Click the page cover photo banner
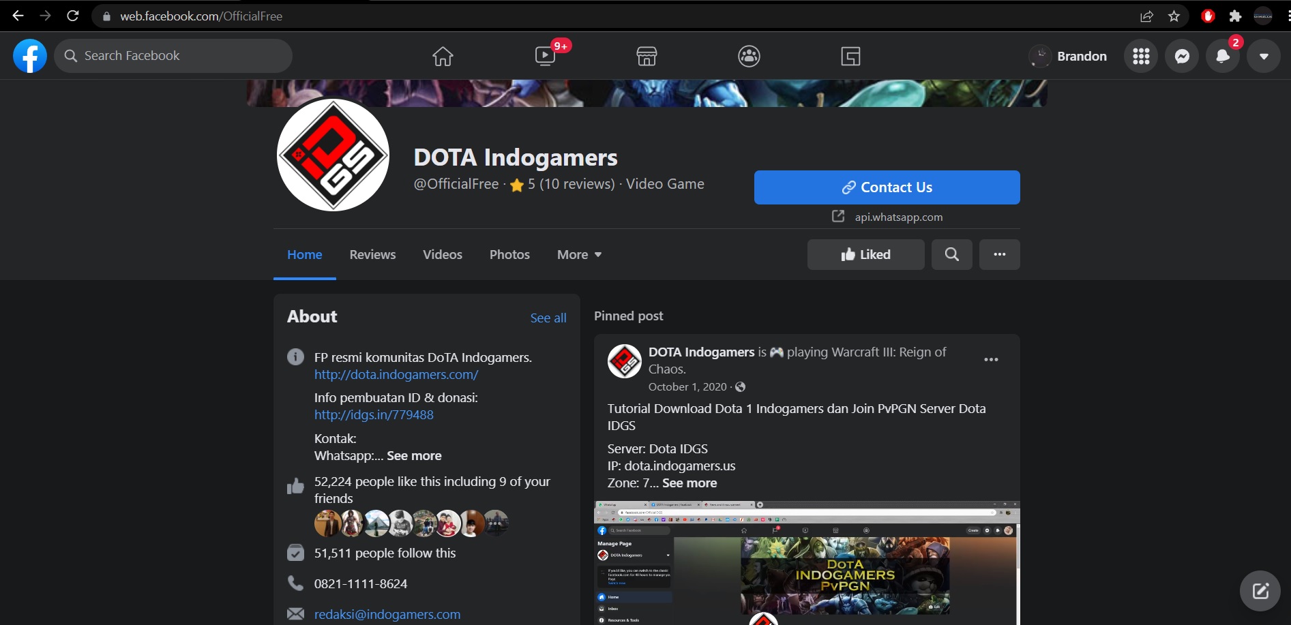This screenshot has width=1291, height=625. tap(647, 93)
